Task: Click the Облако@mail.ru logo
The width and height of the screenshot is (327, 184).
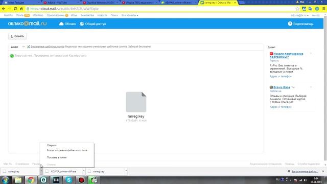Action: coord(27,24)
